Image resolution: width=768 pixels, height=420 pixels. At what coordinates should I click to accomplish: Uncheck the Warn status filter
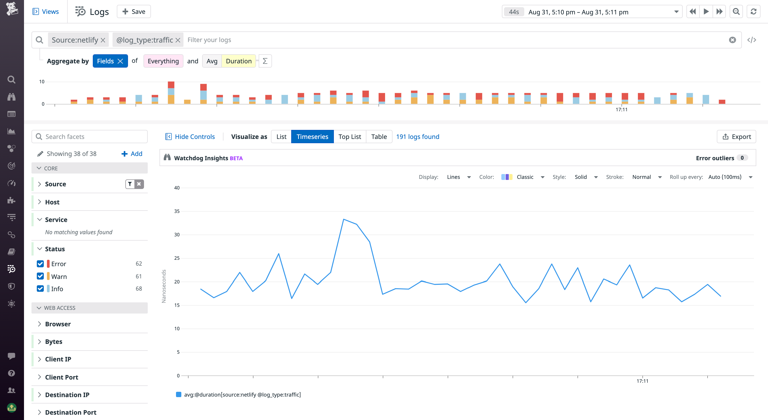click(x=40, y=276)
